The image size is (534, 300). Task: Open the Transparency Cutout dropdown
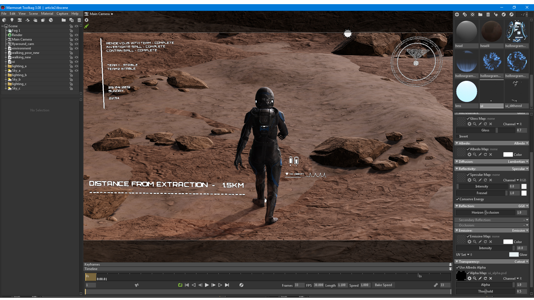tap(521, 262)
